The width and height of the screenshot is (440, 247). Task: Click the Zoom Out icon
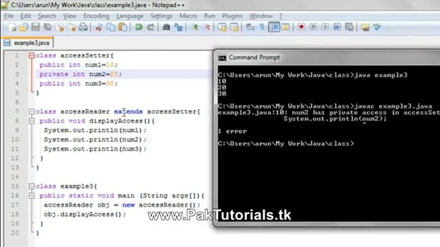(208, 27)
